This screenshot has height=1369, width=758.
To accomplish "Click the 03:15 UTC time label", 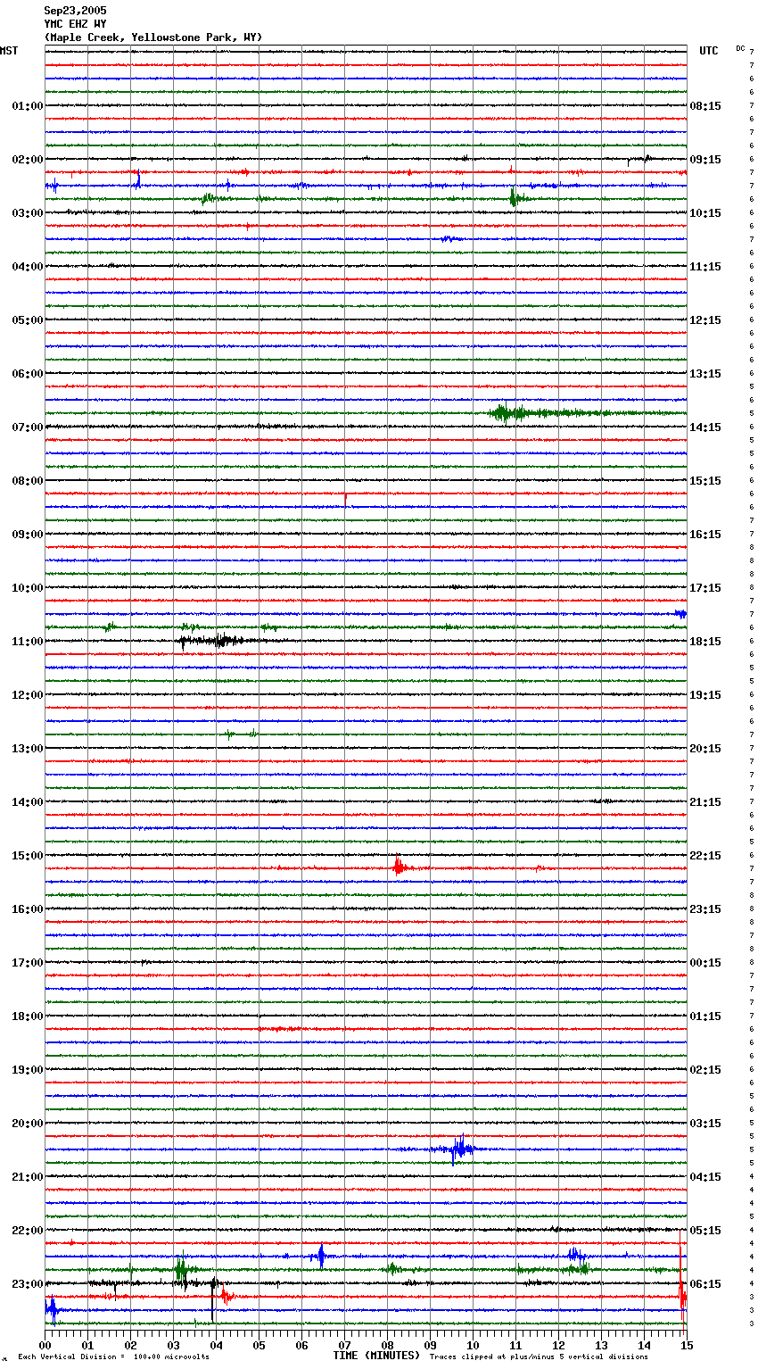I will pos(705,1124).
